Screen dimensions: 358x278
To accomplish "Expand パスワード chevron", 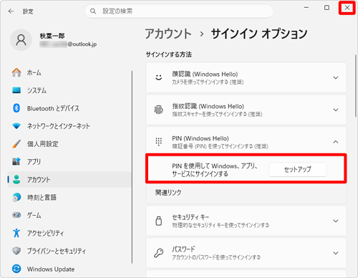I will pyautogui.click(x=336, y=253).
